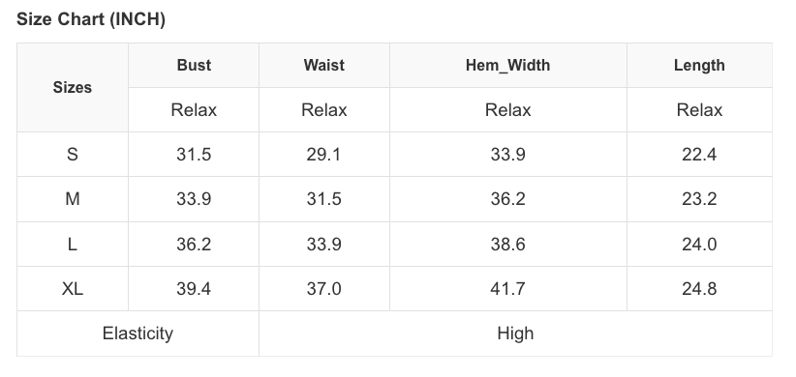
Task: Click the S length value 22.4
Action: (699, 155)
